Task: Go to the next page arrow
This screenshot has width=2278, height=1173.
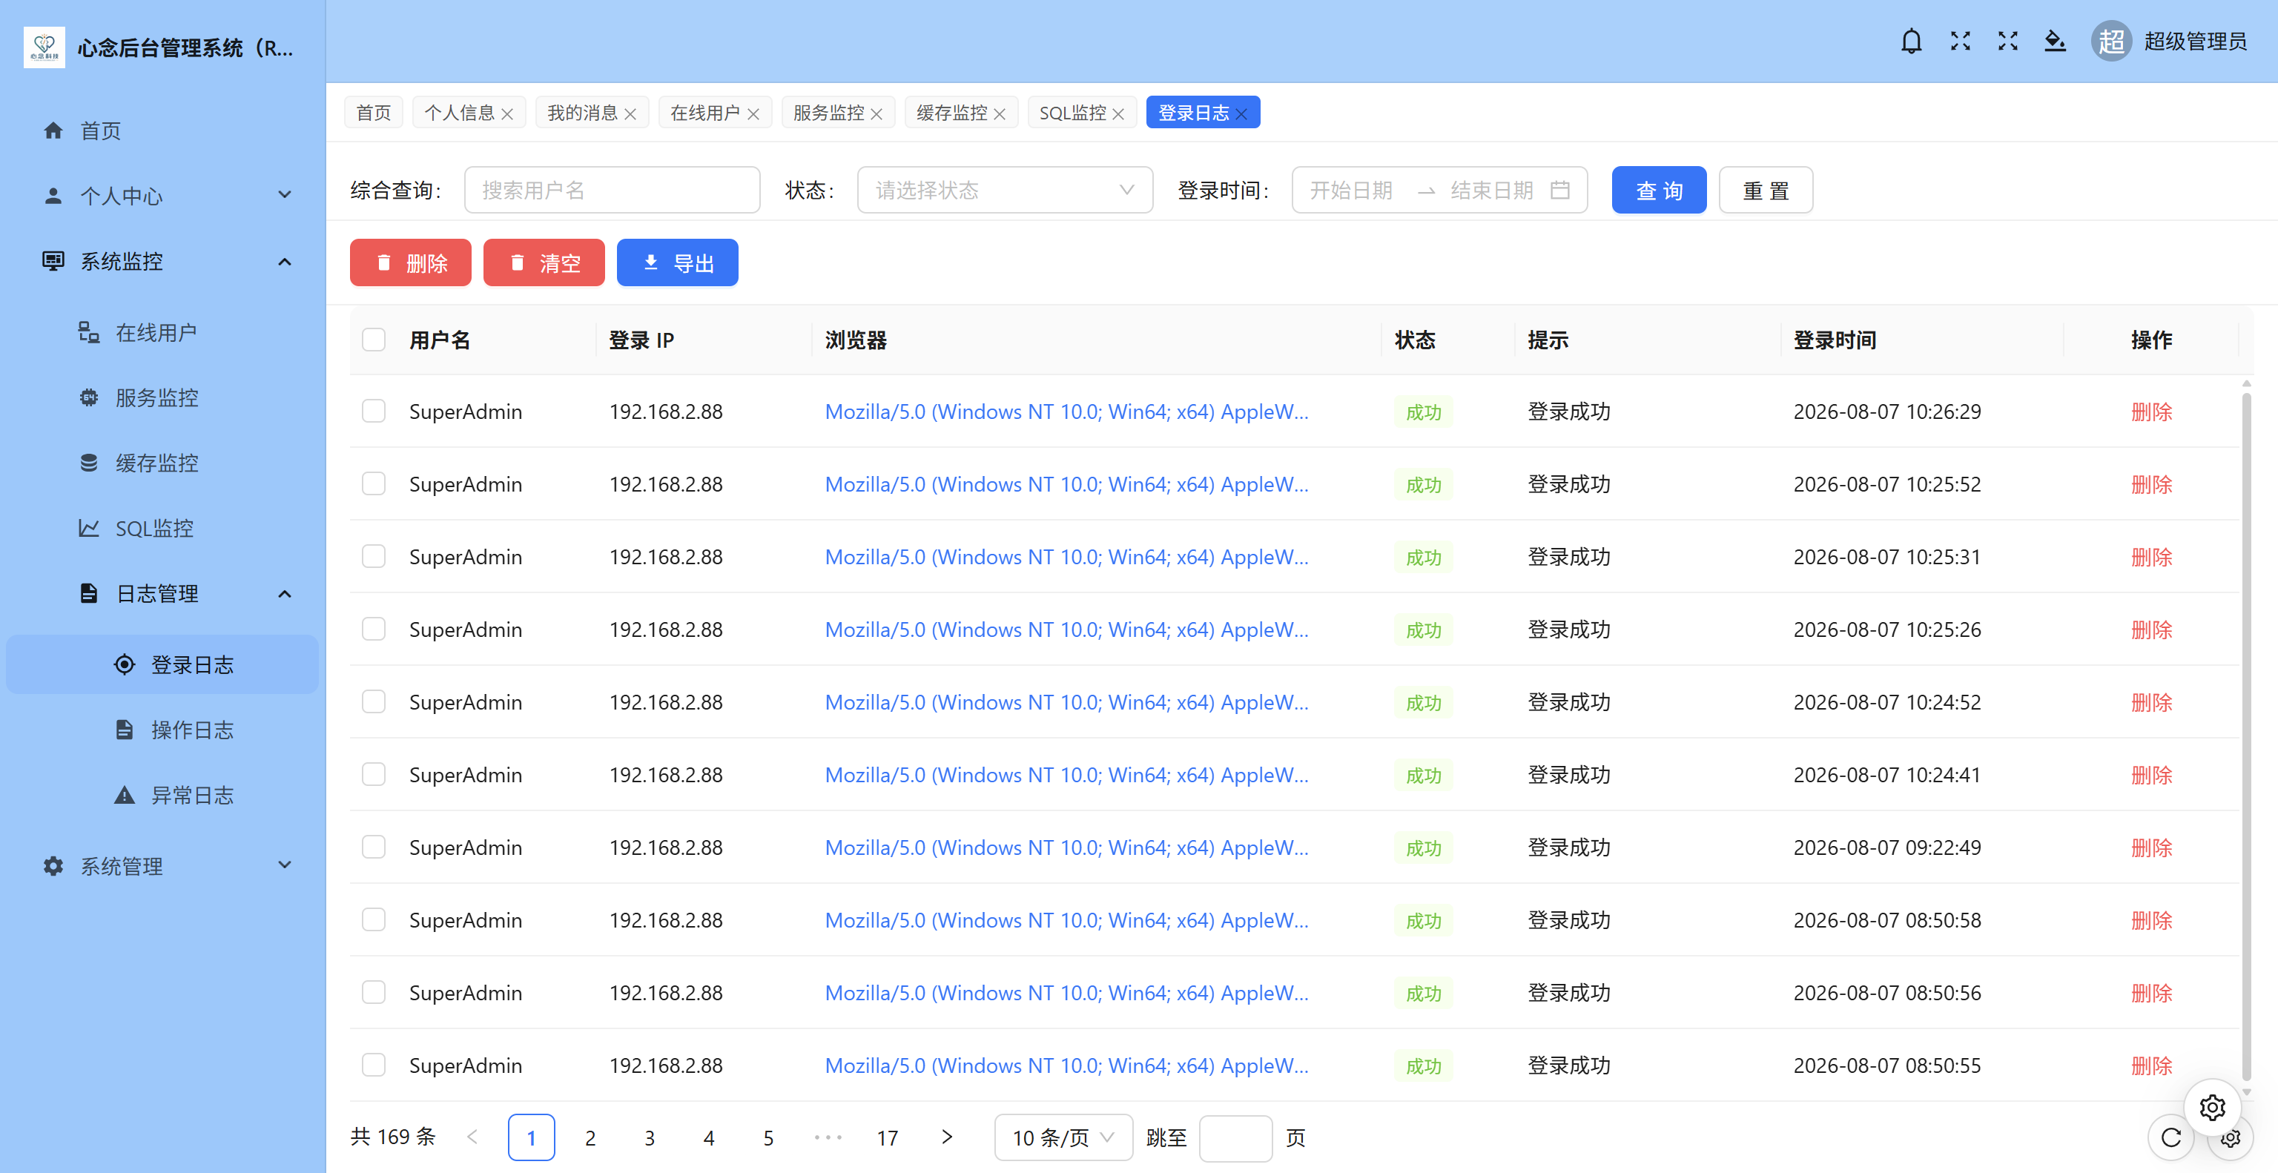Action: (947, 1137)
